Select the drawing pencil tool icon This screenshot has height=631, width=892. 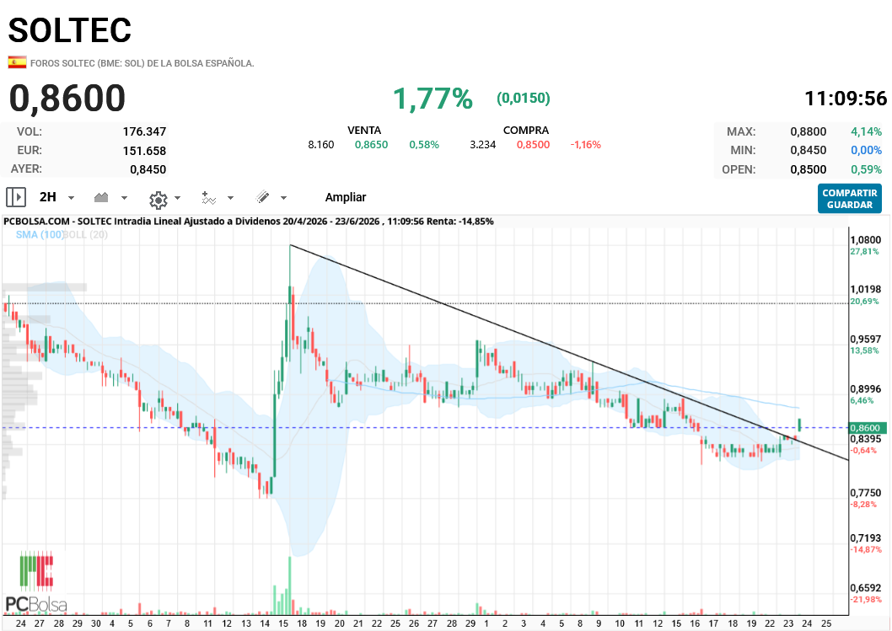263,197
